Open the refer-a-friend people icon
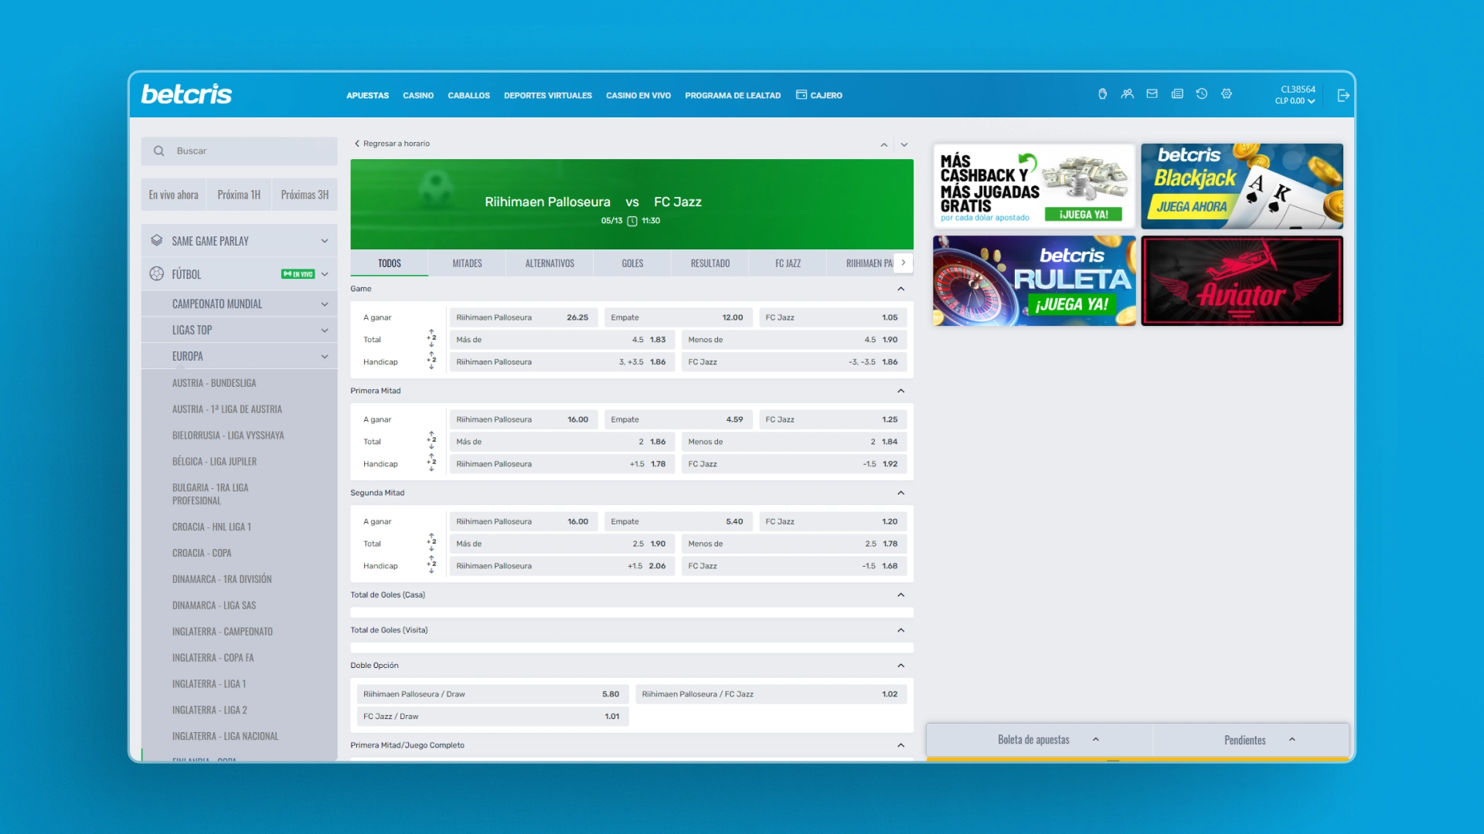The width and height of the screenshot is (1484, 834). coord(1128,94)
